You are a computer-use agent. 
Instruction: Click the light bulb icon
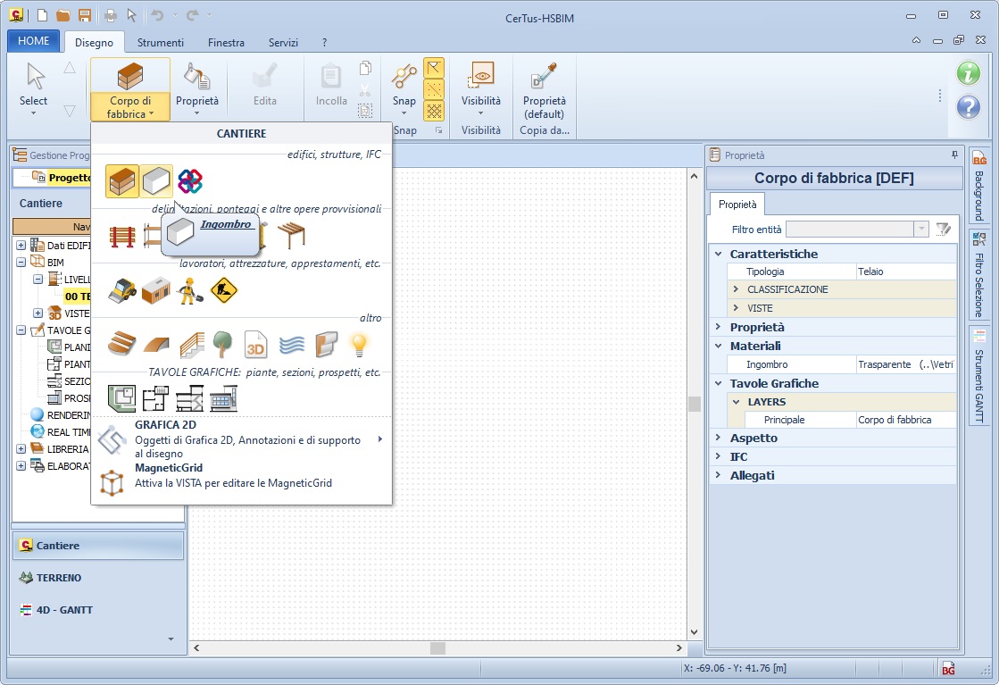point(359,344)
